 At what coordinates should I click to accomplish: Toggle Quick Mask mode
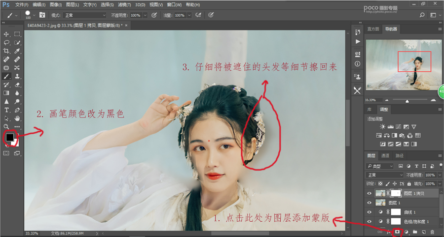[6, 153]
